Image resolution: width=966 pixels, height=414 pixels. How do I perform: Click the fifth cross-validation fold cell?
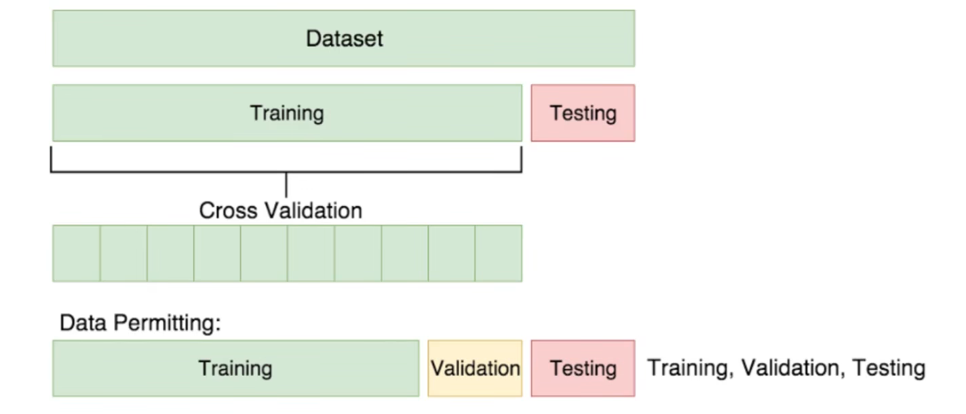click(264, 253)
